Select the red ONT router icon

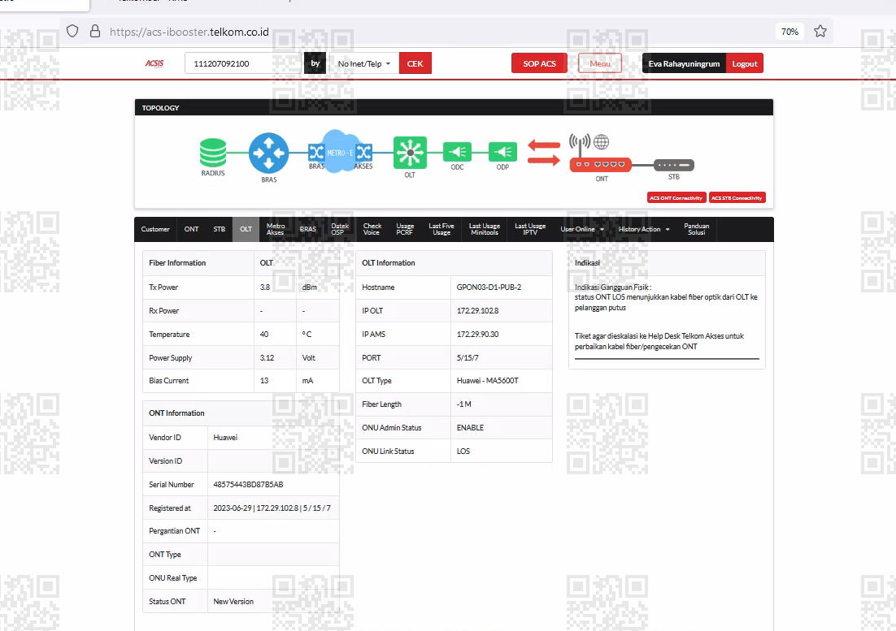pos(601,164)
